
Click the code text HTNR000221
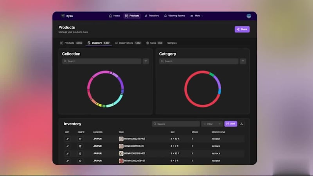[135, 139]
